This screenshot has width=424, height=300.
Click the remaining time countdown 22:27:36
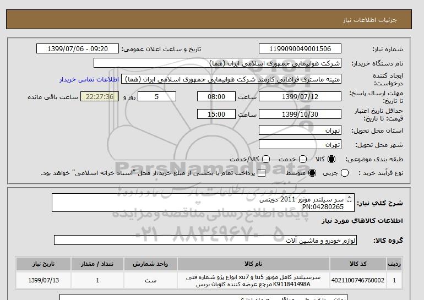[x=100, y=96]
